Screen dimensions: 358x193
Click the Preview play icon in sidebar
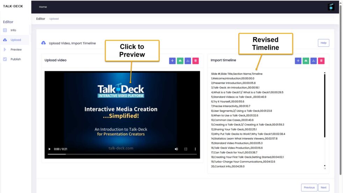pos(5,49)
